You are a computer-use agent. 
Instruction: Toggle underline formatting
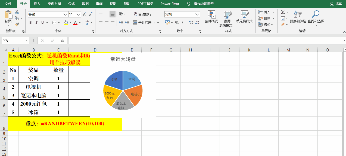click(42, 23)
